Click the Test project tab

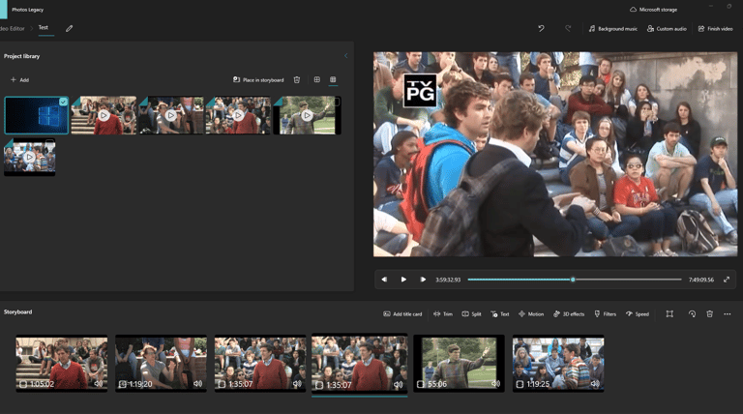44,27
